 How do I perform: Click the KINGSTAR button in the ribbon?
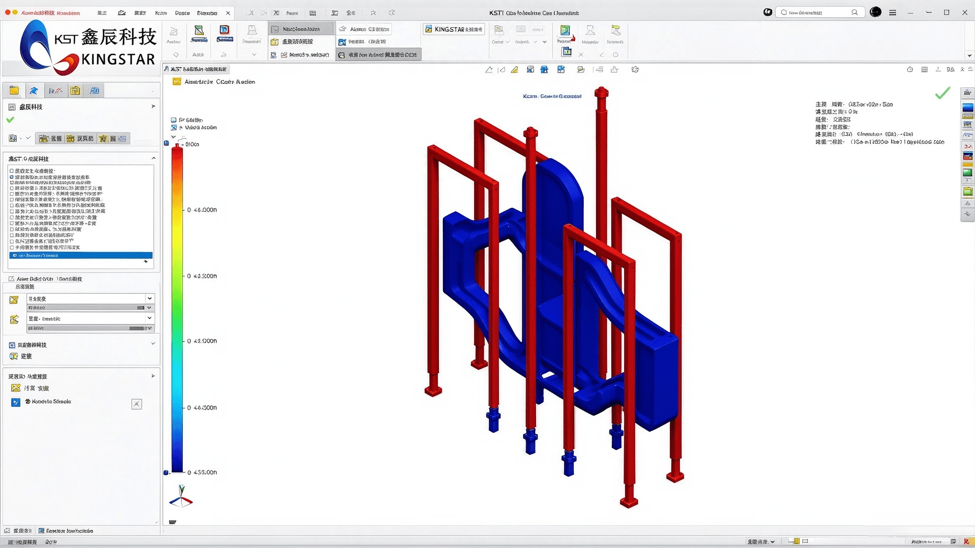click(x=454, y=29)
